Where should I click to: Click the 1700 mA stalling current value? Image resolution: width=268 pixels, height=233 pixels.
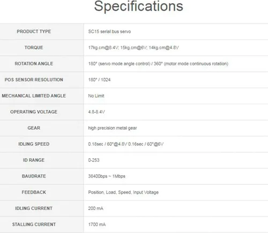(x=97, y=224)
